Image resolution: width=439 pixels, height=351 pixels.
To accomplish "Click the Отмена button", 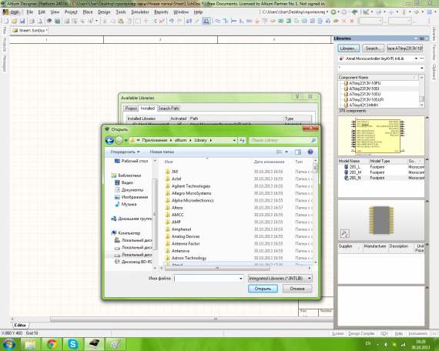I will [x=297, y=289].
